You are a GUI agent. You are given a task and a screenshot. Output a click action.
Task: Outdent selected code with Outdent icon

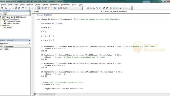[107, 8]
